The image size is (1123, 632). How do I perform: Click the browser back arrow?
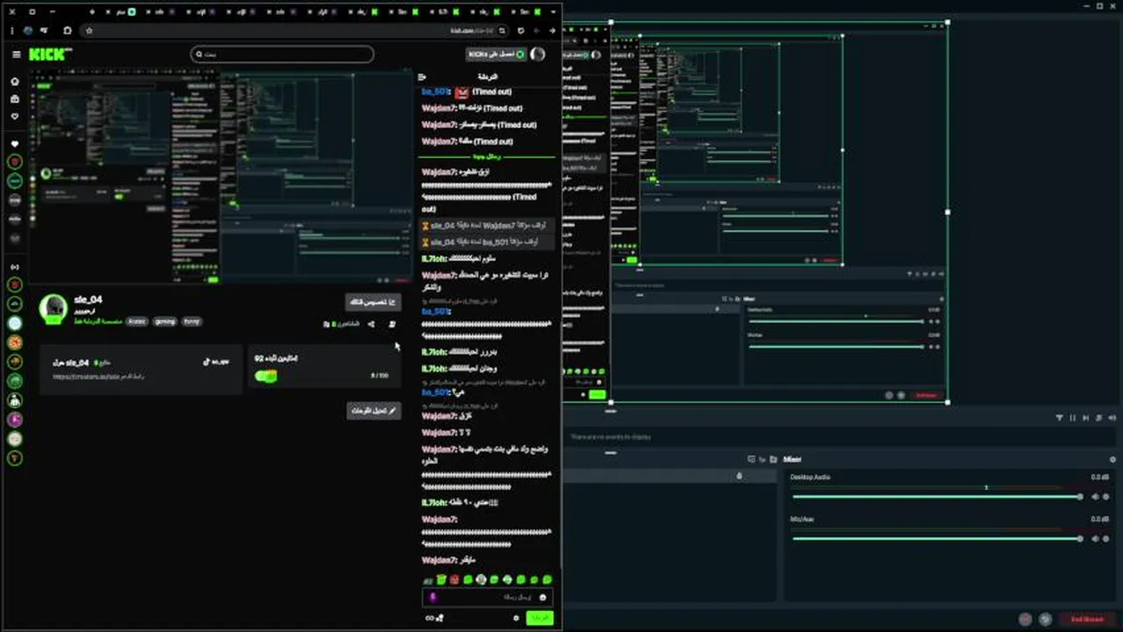tap(553, 31)
